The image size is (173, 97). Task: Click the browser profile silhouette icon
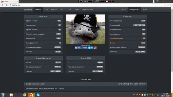[154, 2]
